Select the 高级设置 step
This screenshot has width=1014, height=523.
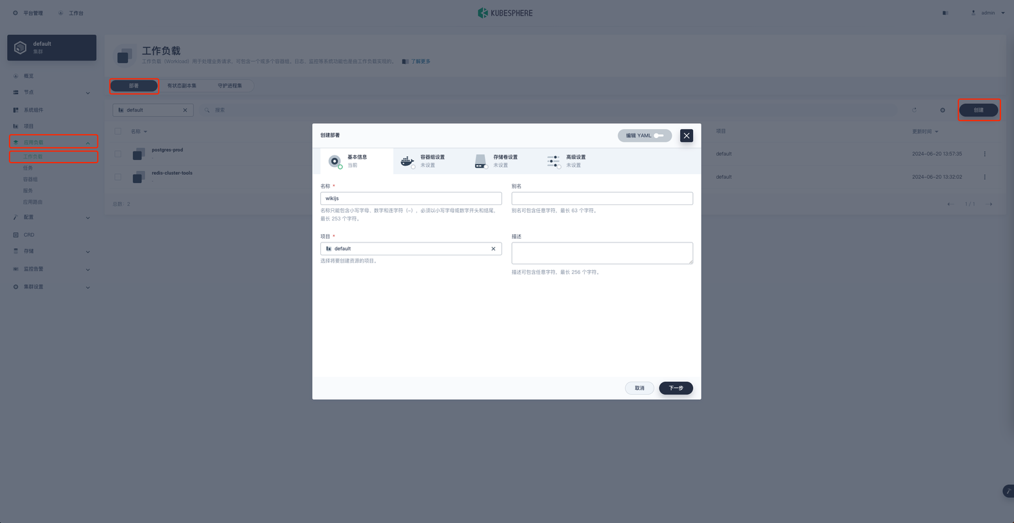point(575,161)
